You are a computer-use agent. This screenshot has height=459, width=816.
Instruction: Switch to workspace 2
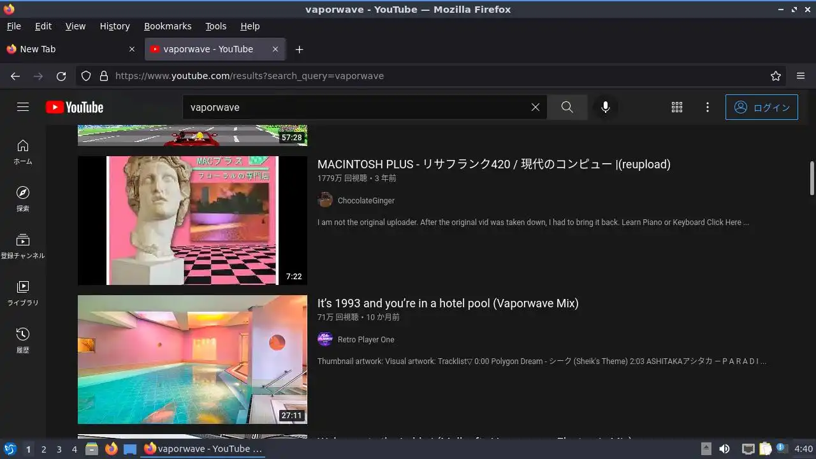coord(43,449)
